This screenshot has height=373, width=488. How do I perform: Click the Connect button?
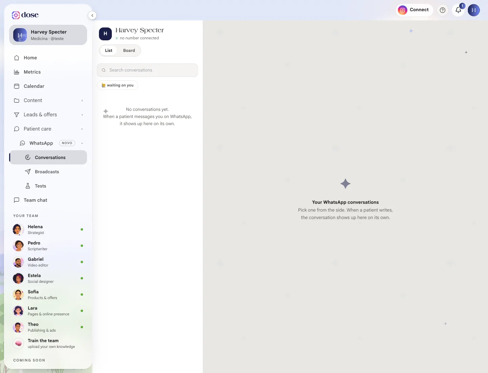(x=414, y=10)
